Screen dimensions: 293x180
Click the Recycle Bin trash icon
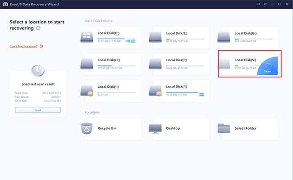click(87, 128)
